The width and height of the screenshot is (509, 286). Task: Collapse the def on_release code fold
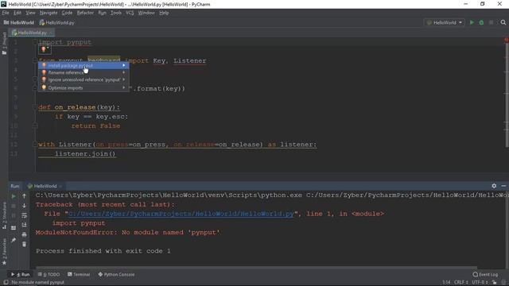(35, 107)
